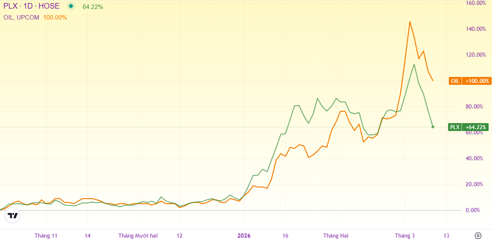Click the 100.00% OIL legend value
The height and width of the screenshot is (241, 492).
tap(55, 17)
